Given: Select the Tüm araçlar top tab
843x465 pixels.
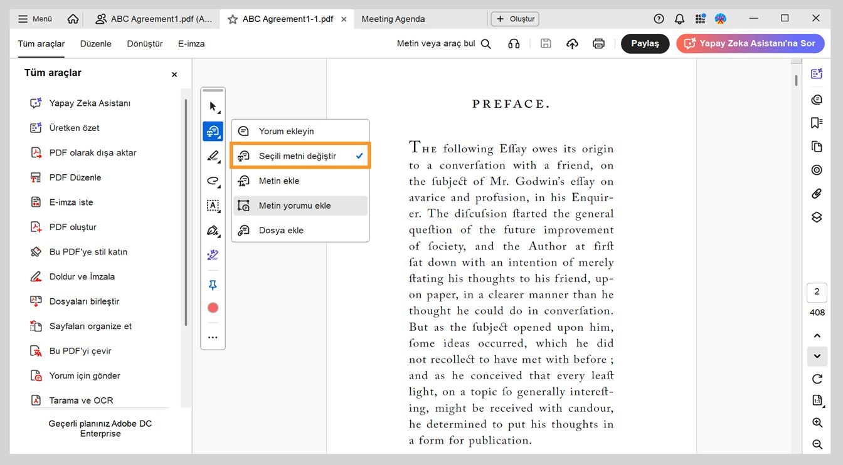Looking at the screenshot, I should click(41, 44).
